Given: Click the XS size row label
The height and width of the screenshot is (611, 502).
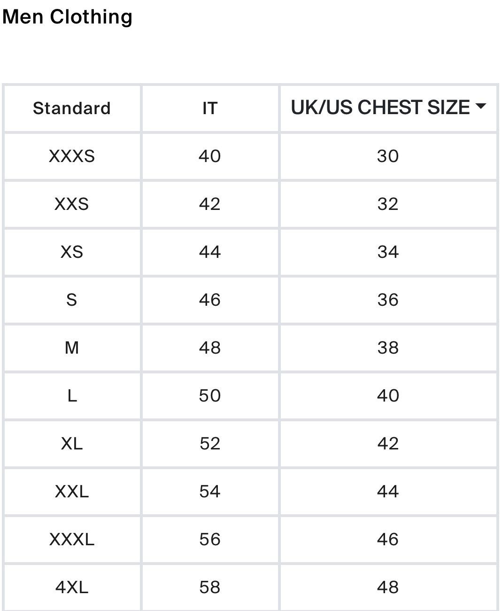Looking at the screenshot, I should pyautogui.click(x=72, y=252).
